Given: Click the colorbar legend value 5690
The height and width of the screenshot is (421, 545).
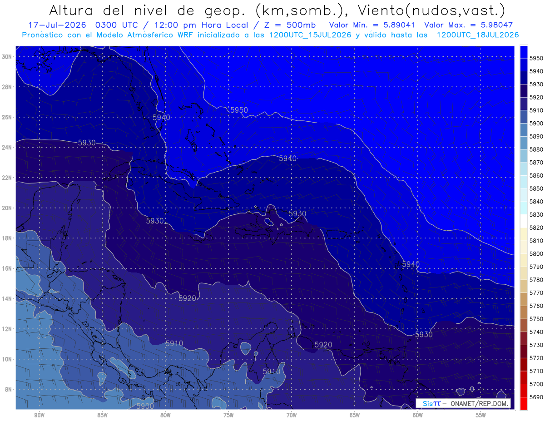Looking at the screenshot, I should (x=536, y=396).
